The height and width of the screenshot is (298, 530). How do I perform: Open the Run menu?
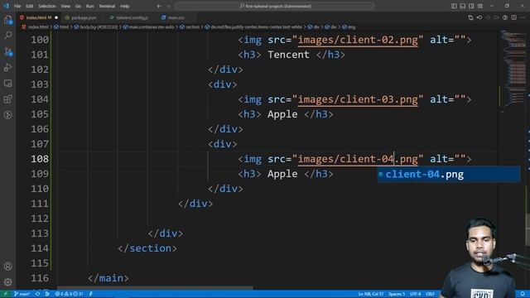coord(90,6)
